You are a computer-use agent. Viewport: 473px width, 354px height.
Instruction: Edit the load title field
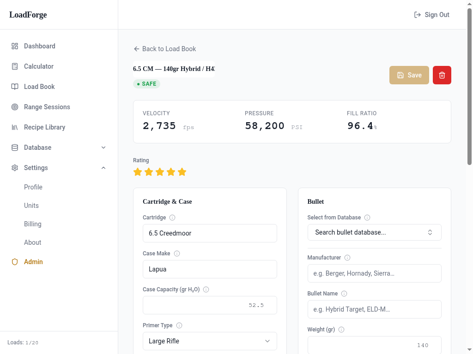point(174,69)
